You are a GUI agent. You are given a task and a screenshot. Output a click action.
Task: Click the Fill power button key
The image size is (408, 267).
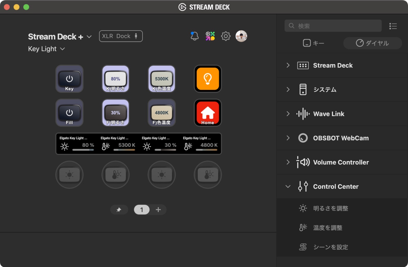(x=69, y=113)
